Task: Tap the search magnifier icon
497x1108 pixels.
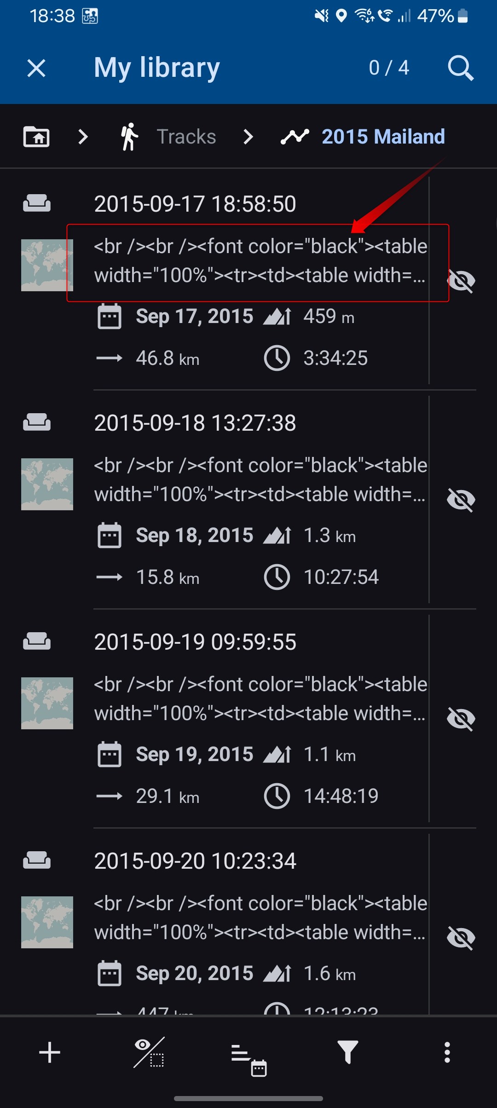Action: pyautogui.click(x=461, y=68)
